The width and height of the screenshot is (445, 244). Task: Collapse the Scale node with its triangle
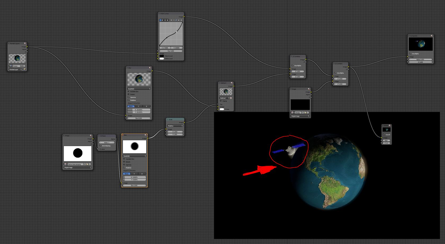coord(167,119)
